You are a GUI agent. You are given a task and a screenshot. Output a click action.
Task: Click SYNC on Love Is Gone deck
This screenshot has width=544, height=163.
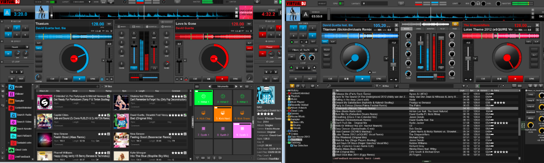pyautogui.click(x=235, y=78)
